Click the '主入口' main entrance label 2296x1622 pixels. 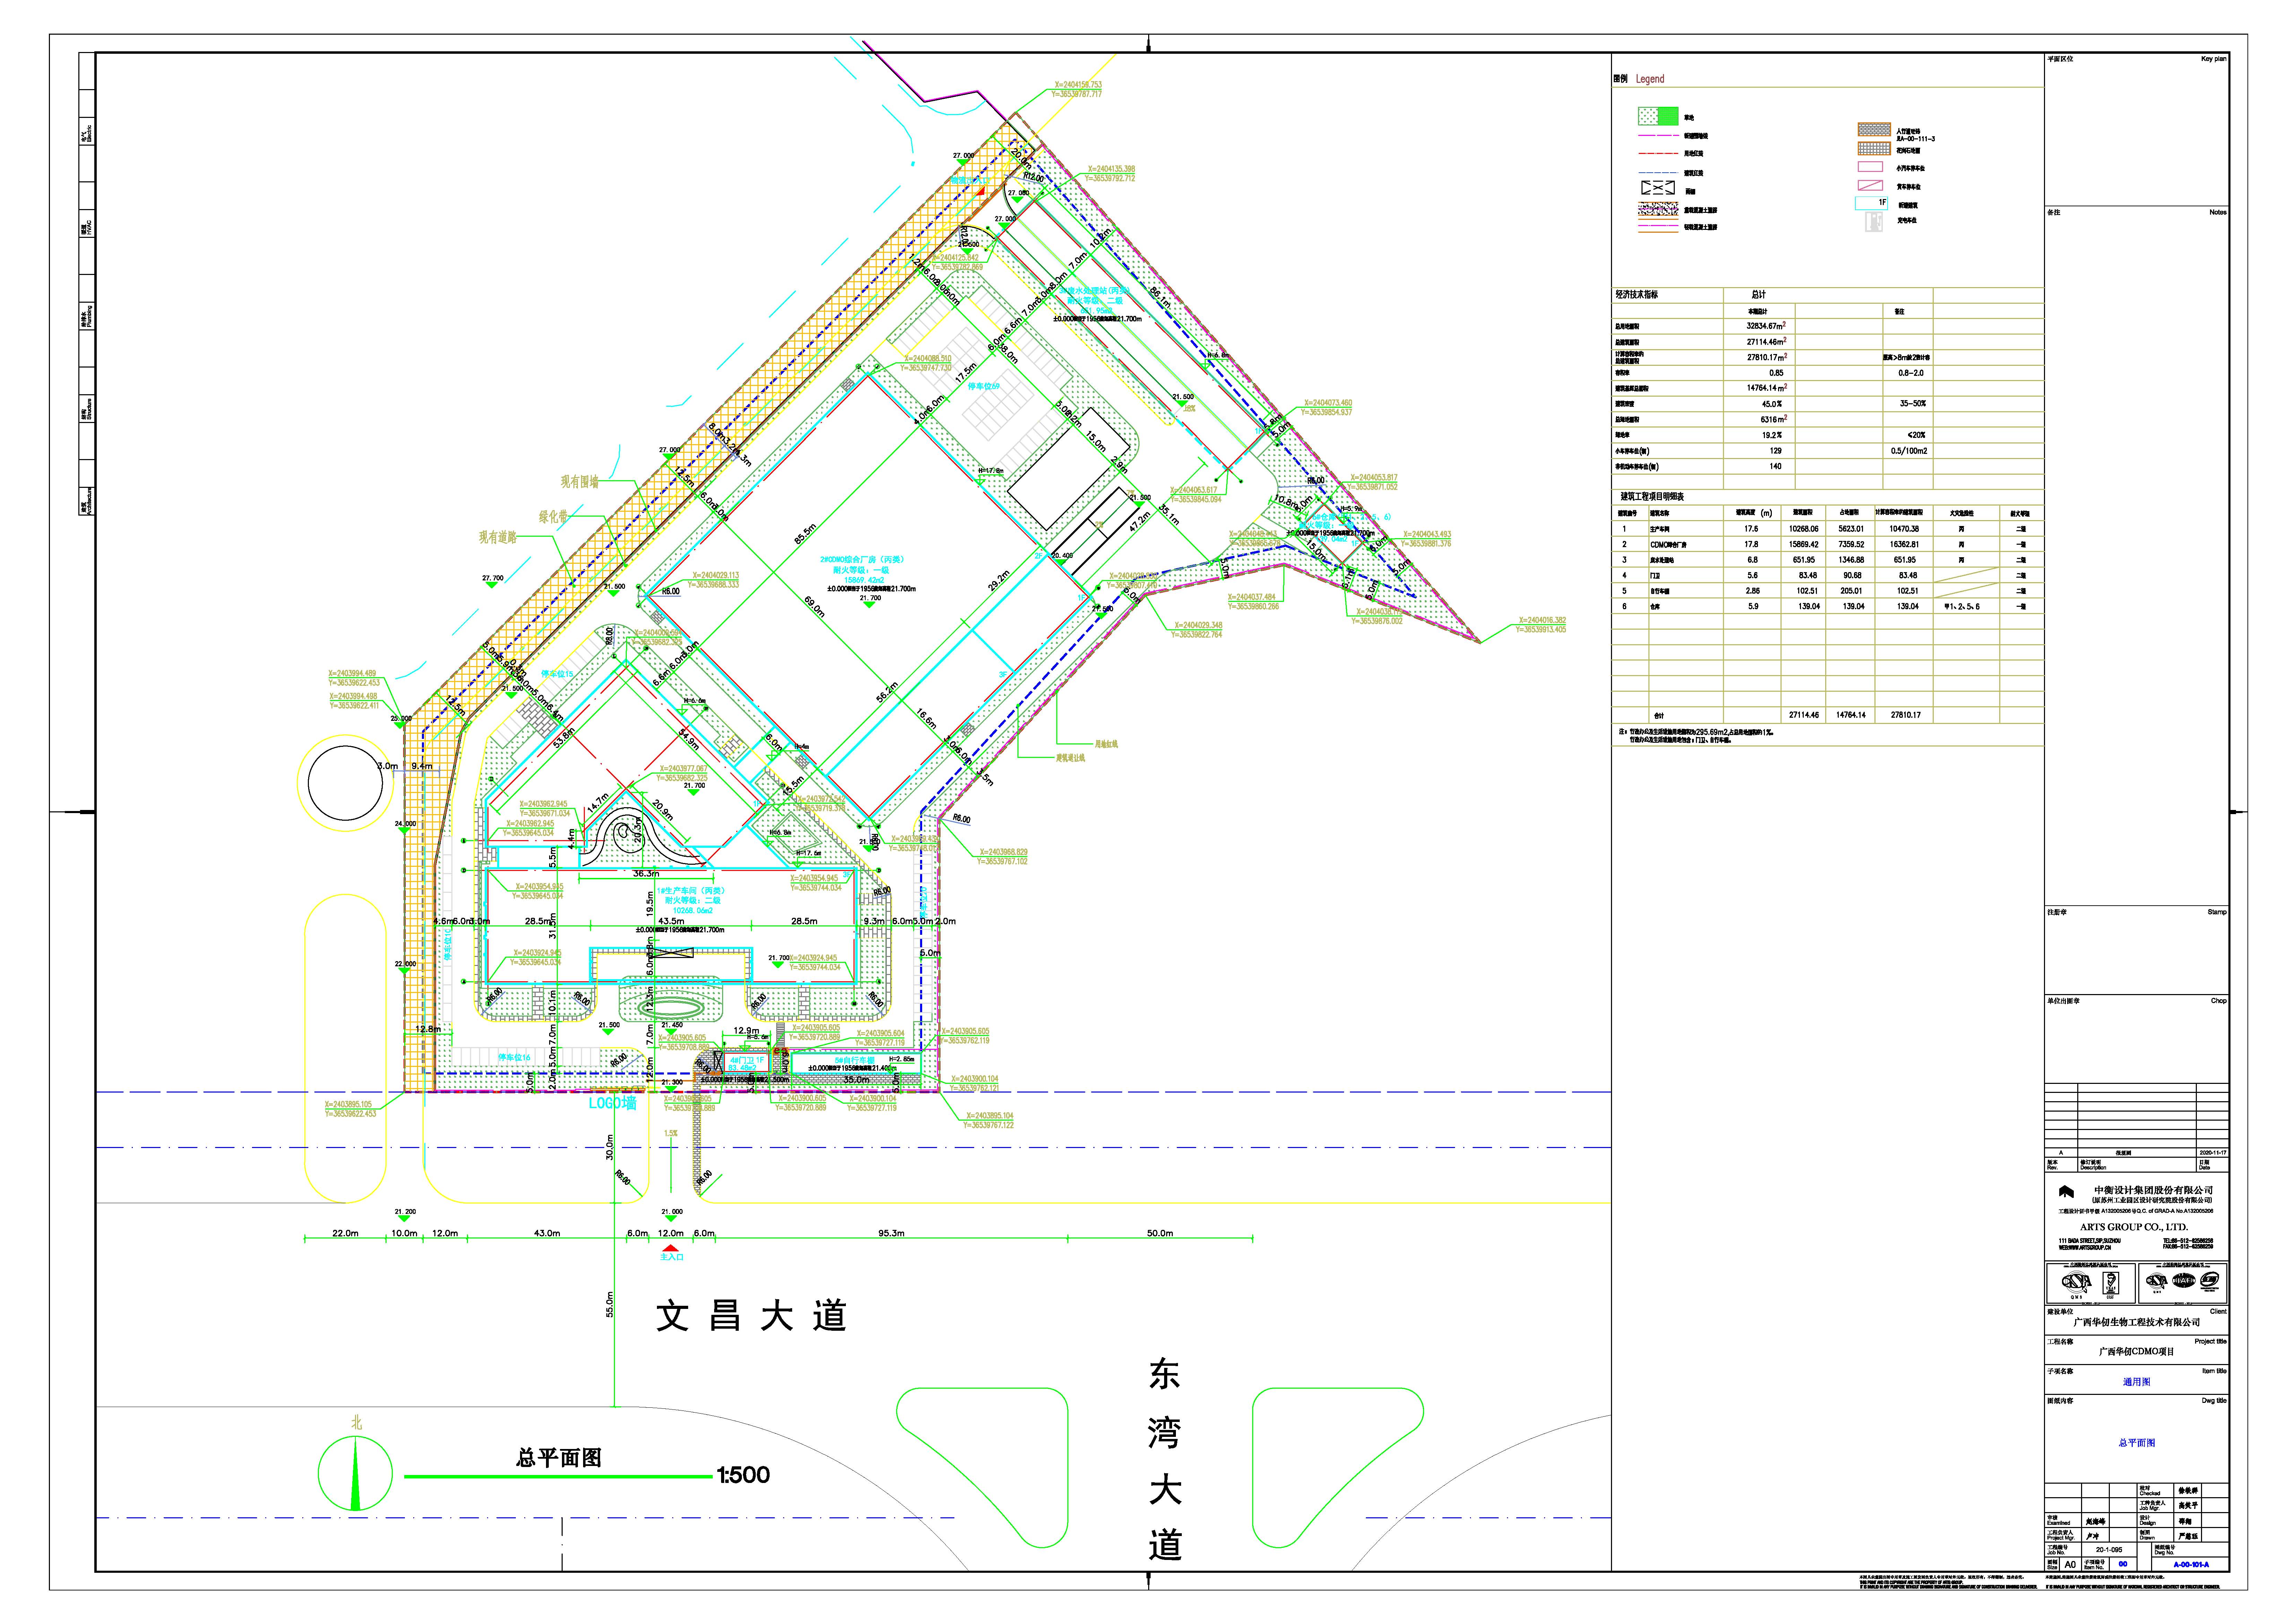(671, 1257)
